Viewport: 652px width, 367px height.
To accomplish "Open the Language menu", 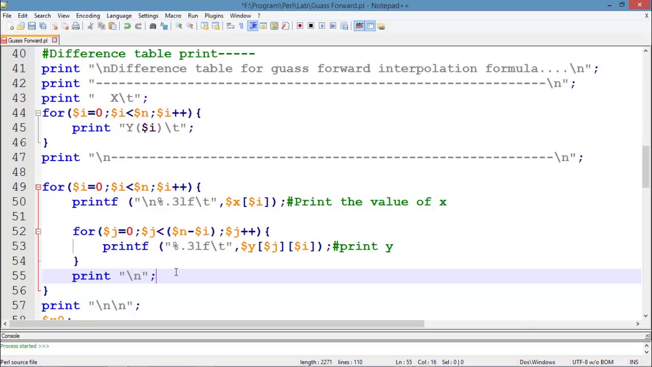I will click(x=119, y=16).
